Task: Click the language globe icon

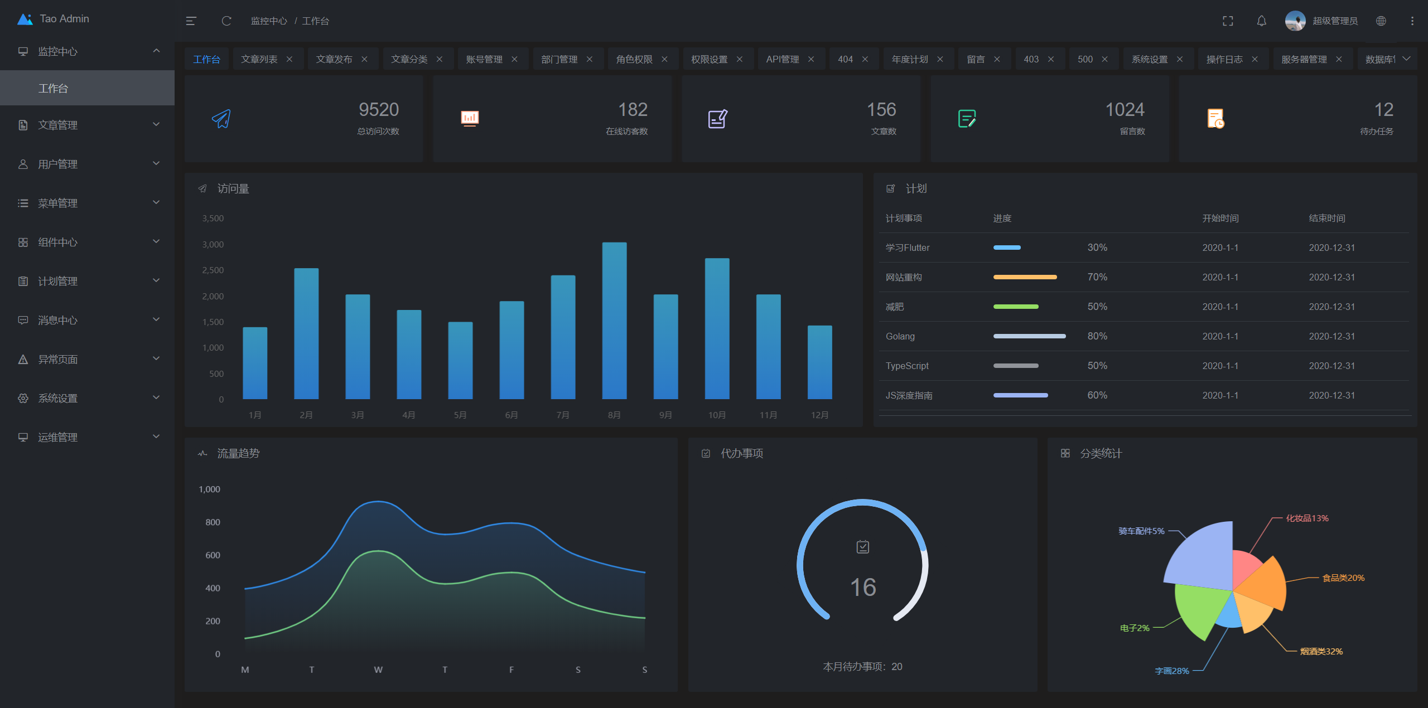Action: tap(1381, 21)
